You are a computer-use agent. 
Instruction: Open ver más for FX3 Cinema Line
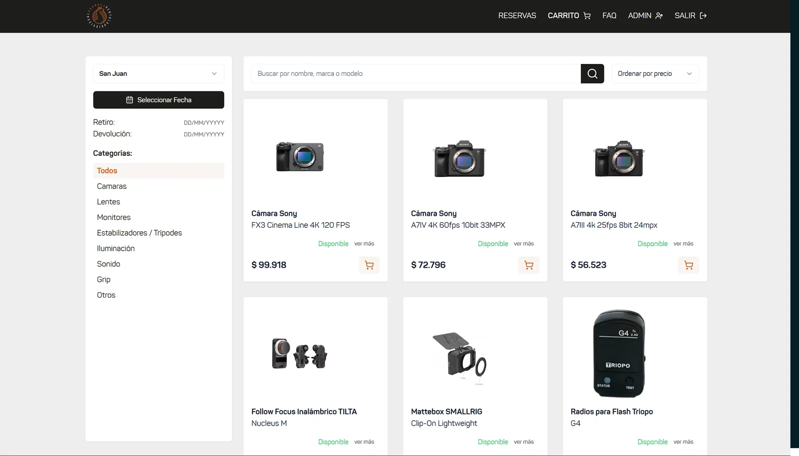coord(364,244)
